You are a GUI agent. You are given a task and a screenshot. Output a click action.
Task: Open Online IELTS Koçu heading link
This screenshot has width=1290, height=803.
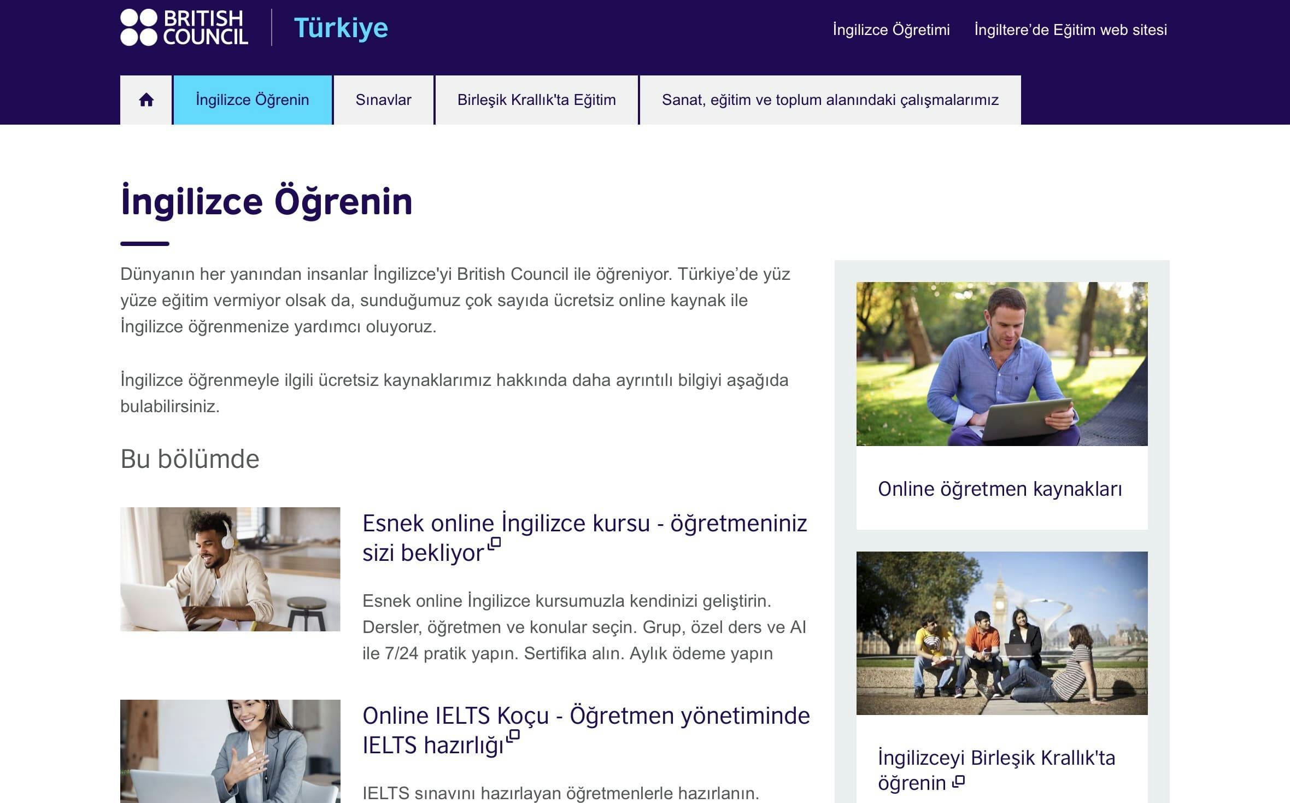pos(585,716)
